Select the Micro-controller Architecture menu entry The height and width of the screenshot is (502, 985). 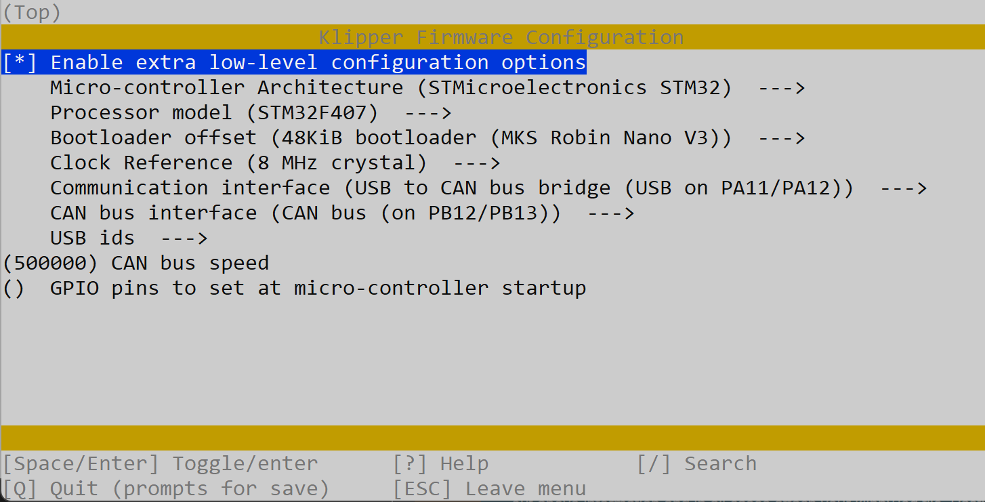click(x=390, y=88)
